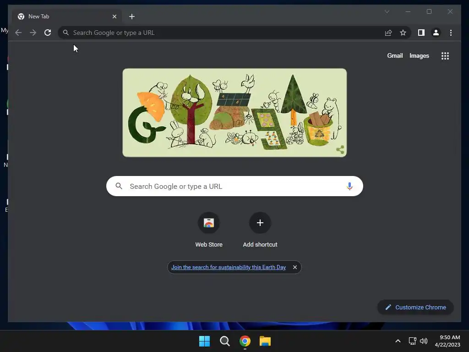The height and width of the screenshot is (352, 469).
Task: Click the magnifier icon in the address bar
Action: click(x=66, y=33)
